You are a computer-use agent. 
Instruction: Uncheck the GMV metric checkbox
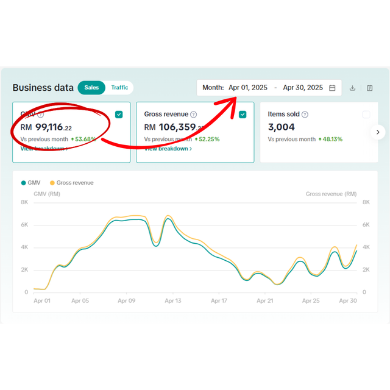click(119, 115)
